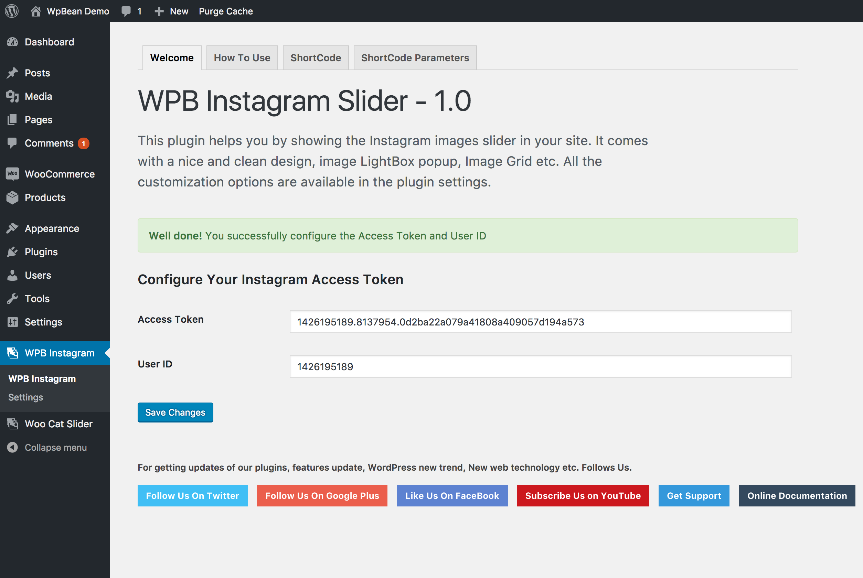Open the Appearance menu item
Viewport: 863px width, 578px height.
pos(55,228)
